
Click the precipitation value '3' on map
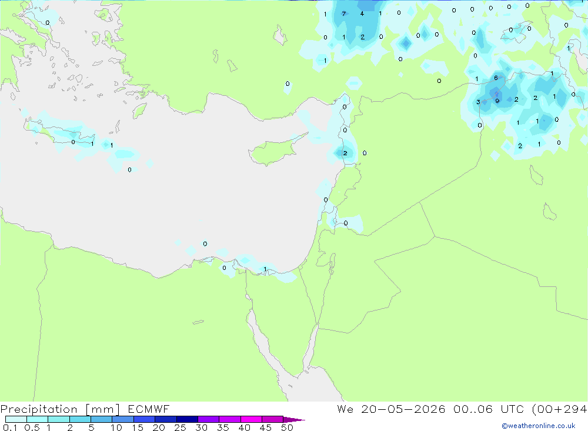pyautogui.click(x=478, y=102)
